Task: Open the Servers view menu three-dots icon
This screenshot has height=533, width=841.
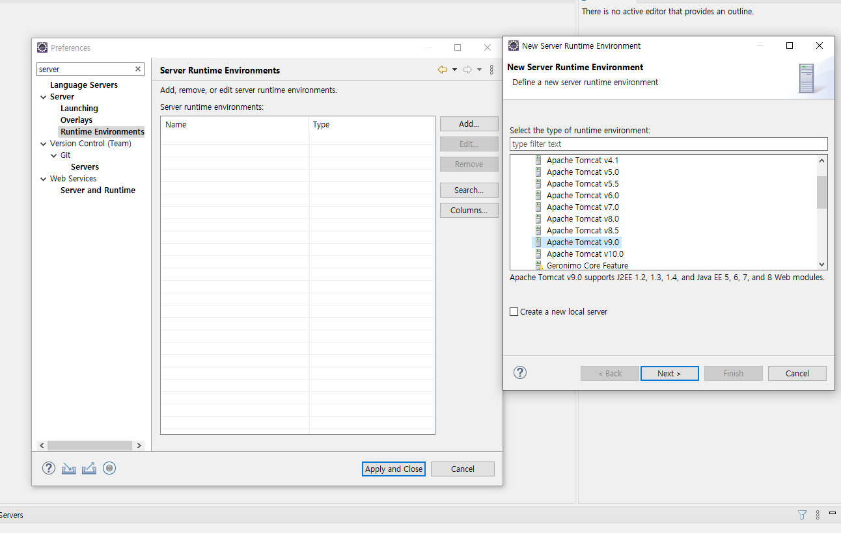Action: click(818, 515)
